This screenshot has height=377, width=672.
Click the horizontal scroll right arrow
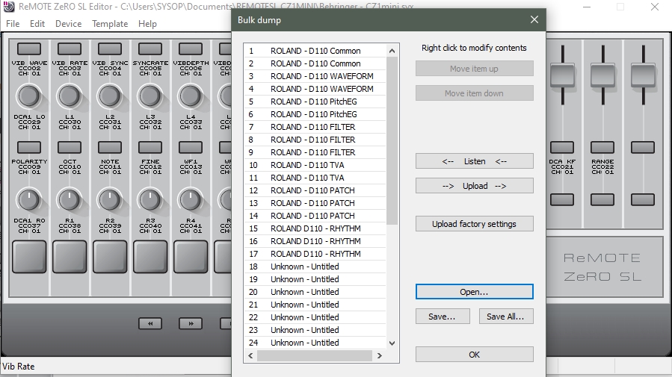coord(379,355)
